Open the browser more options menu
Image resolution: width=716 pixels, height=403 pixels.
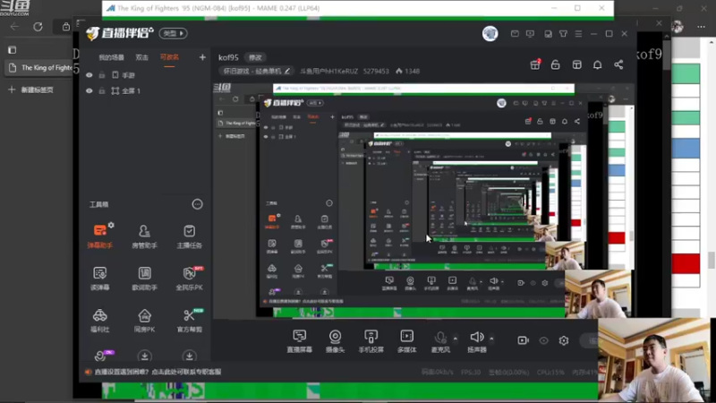(x=702, y=27)
